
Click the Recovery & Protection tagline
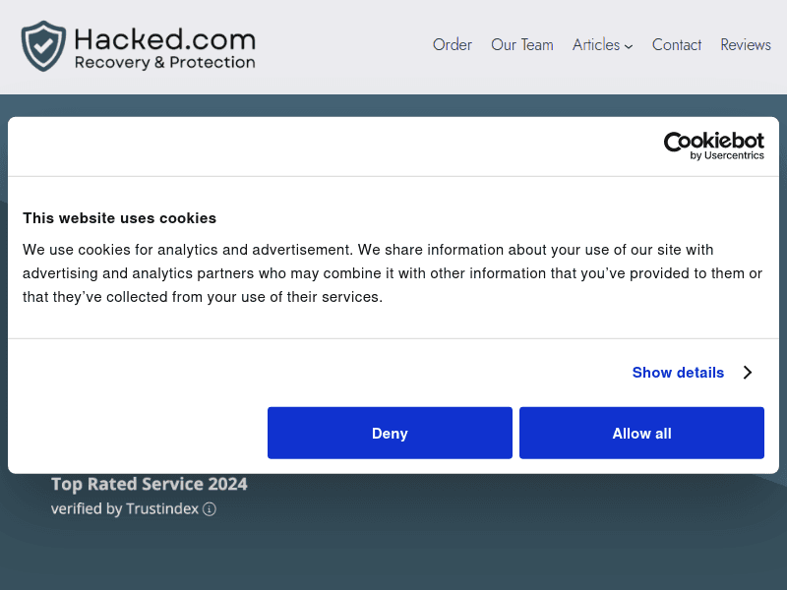[x=164, y=63]
